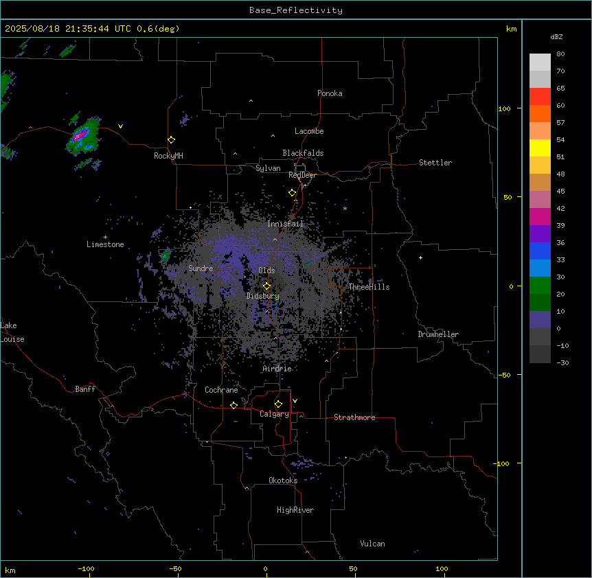
Task: Select the light gray 80 dBZ legend swatch
Action: pos(540,62)
